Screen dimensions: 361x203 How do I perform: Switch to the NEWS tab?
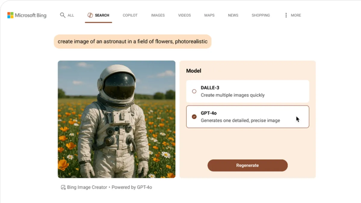(x=233, y=15)
